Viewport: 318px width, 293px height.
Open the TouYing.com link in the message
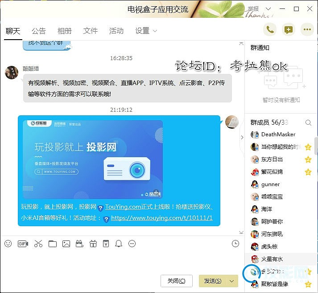tap(123, 207)
